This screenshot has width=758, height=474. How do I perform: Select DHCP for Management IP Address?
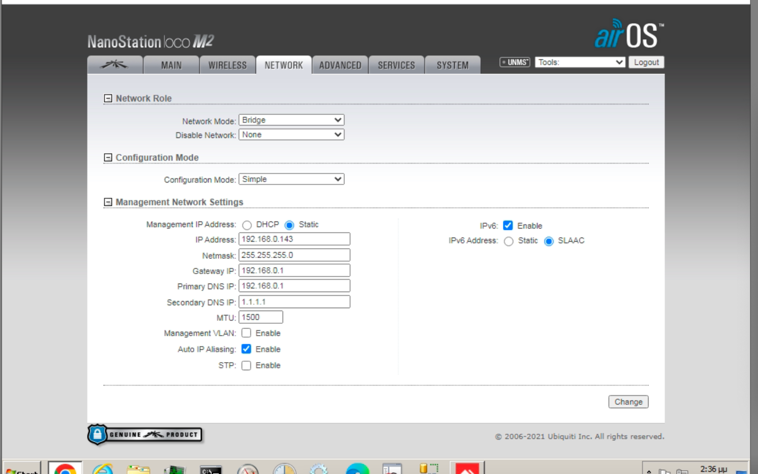click(247, 225)
